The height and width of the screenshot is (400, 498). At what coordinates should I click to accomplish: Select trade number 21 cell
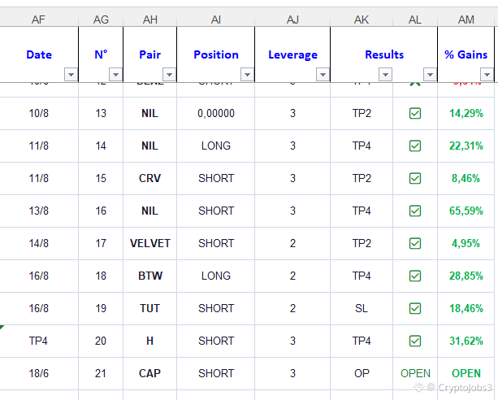pos(101,374)
